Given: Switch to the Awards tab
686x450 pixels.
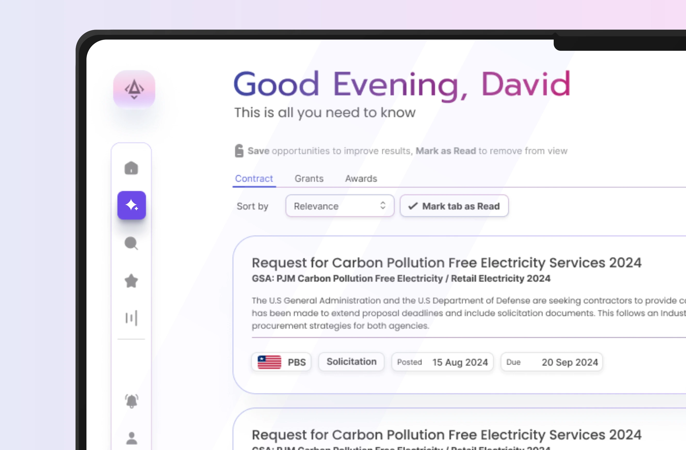Looking at the screenshot, I should [361, 179].
